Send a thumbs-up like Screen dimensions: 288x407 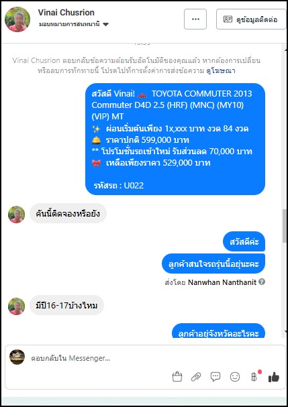coord(274,377)
